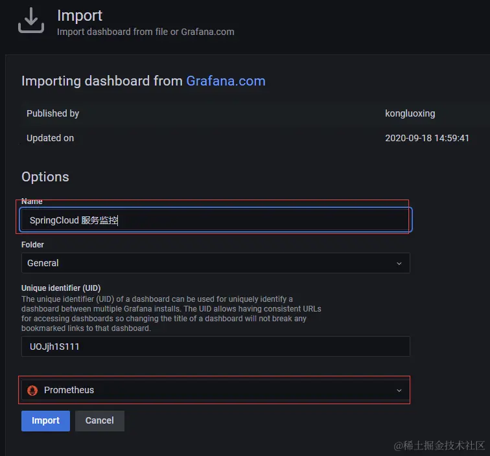Click the Options heading
Image resolution: width=490 pixels, height=456 pixels.
pos(45,177)
